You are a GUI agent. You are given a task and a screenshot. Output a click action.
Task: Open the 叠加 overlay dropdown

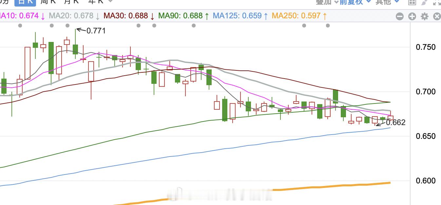coord(327,2)
